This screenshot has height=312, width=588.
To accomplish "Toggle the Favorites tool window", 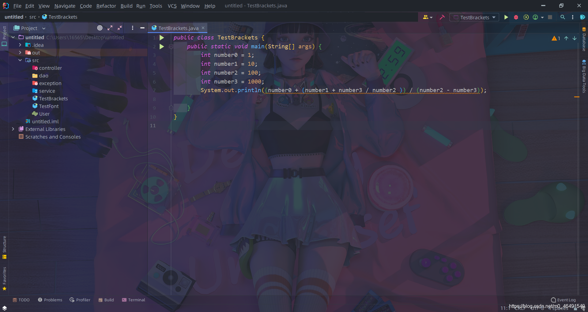I will pyautogui.click(x=4, y=279).
